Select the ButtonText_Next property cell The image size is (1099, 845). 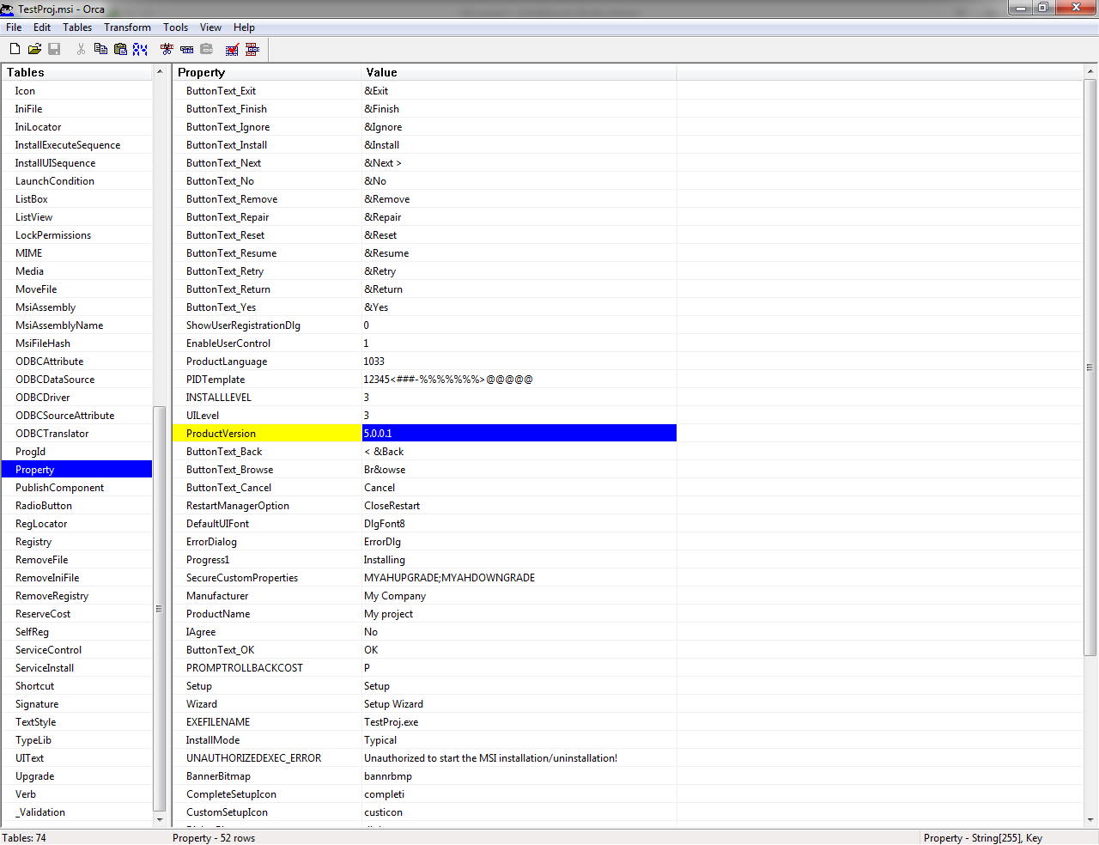[x=267, y=163]
